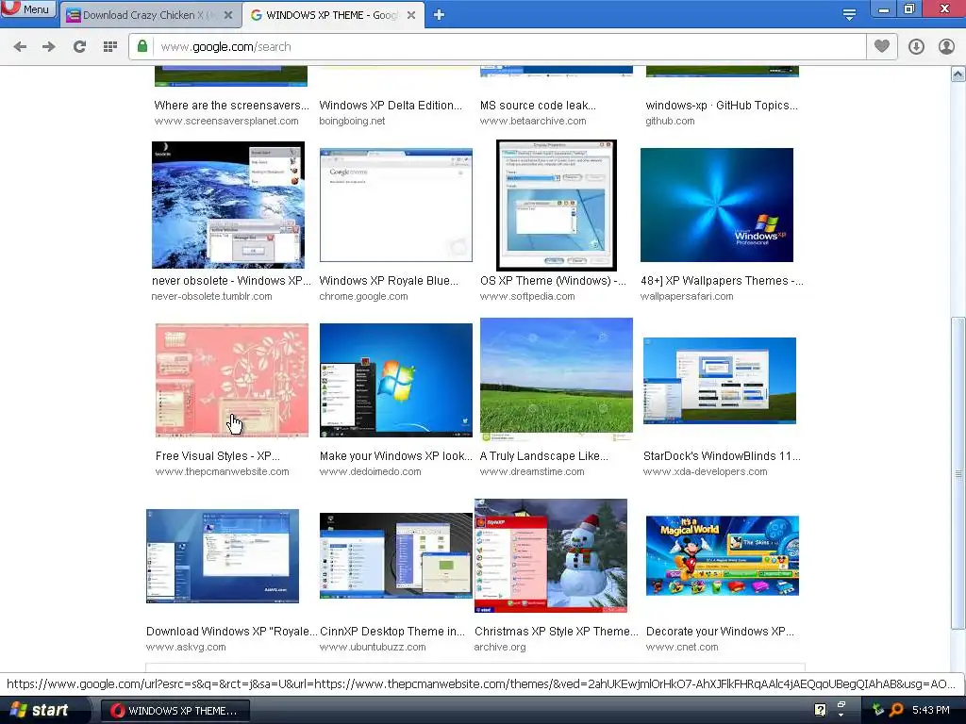Screen dimensions: 966x724
Task: Open OS XP Theme softpedia thumbnail
Action: (x=557, y=205)
